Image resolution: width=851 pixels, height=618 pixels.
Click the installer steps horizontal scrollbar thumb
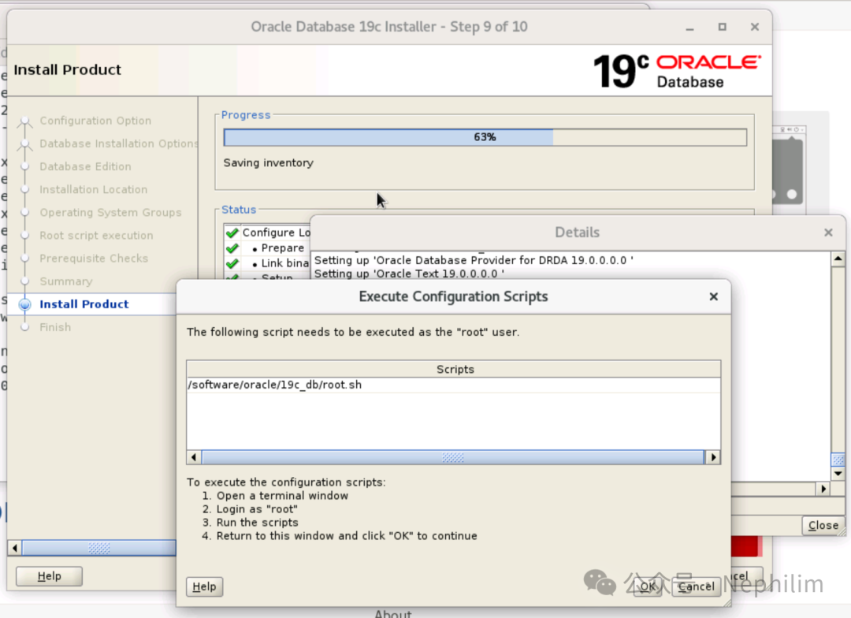pyautogui.click(x=98, y=548)
